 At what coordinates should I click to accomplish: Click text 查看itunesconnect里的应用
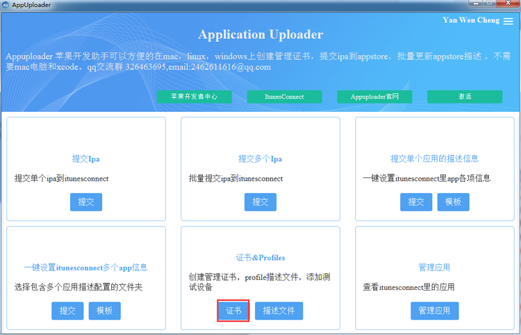click(408, 287)
